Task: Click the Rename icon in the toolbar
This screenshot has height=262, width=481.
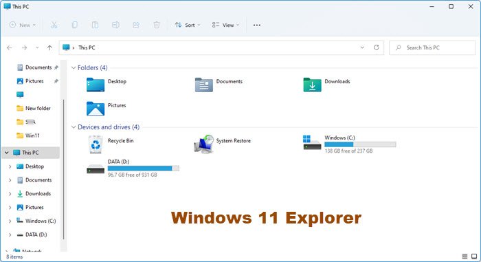Action: [x=115, y=25]
